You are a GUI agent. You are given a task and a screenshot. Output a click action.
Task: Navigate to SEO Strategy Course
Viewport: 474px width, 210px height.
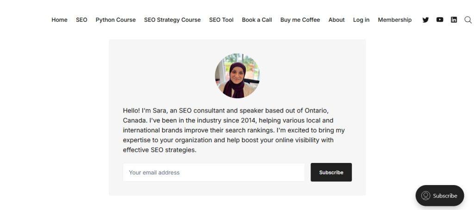tap(172, 20)
